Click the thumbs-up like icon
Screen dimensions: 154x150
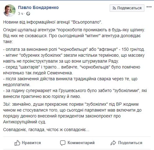tap(17, 143)
